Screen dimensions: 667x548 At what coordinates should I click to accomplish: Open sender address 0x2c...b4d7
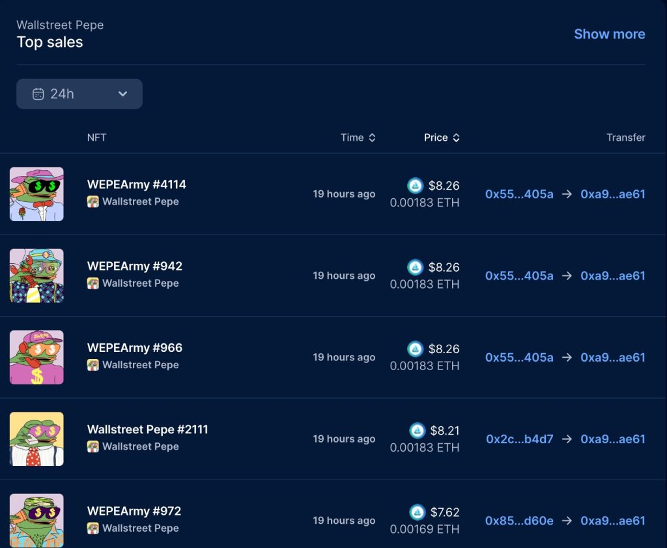tap(519, 439)
